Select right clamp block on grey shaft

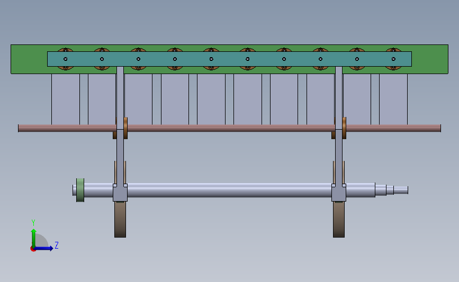pyautogui.click(x=339, y=193)
